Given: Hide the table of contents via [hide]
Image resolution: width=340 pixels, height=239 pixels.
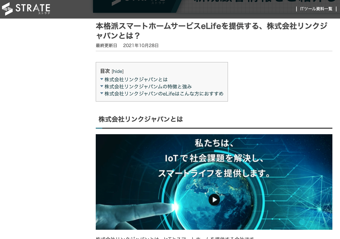Looking at the screenshot, I should coord(118,71).
